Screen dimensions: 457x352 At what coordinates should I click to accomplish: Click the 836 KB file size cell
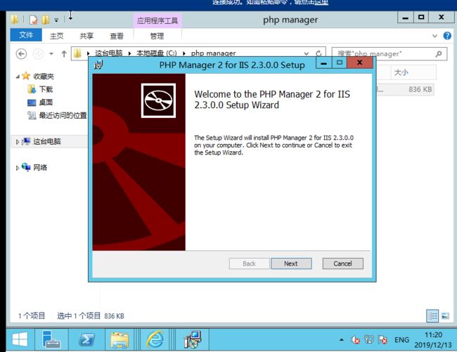pos(420,89)
